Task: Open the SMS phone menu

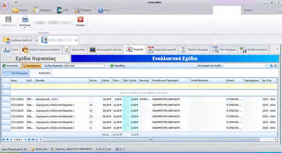Action: (x=63, y=10)
